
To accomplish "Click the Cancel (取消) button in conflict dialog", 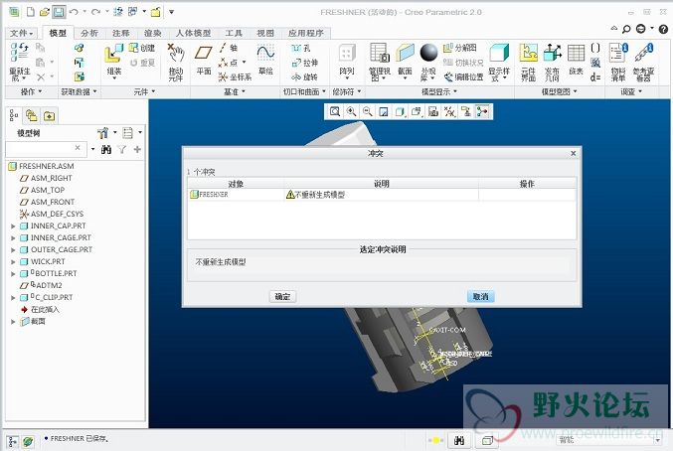I will click(480, 297).
